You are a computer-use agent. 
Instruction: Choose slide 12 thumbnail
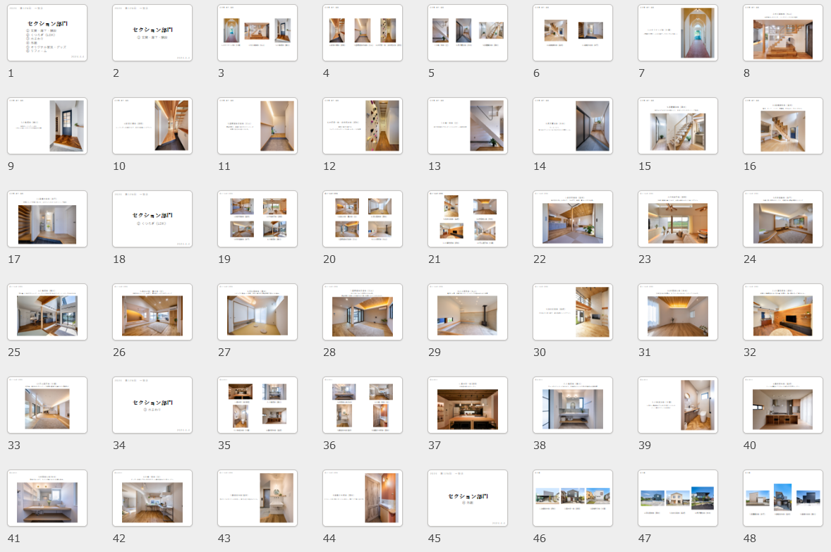tap(363, 126)
